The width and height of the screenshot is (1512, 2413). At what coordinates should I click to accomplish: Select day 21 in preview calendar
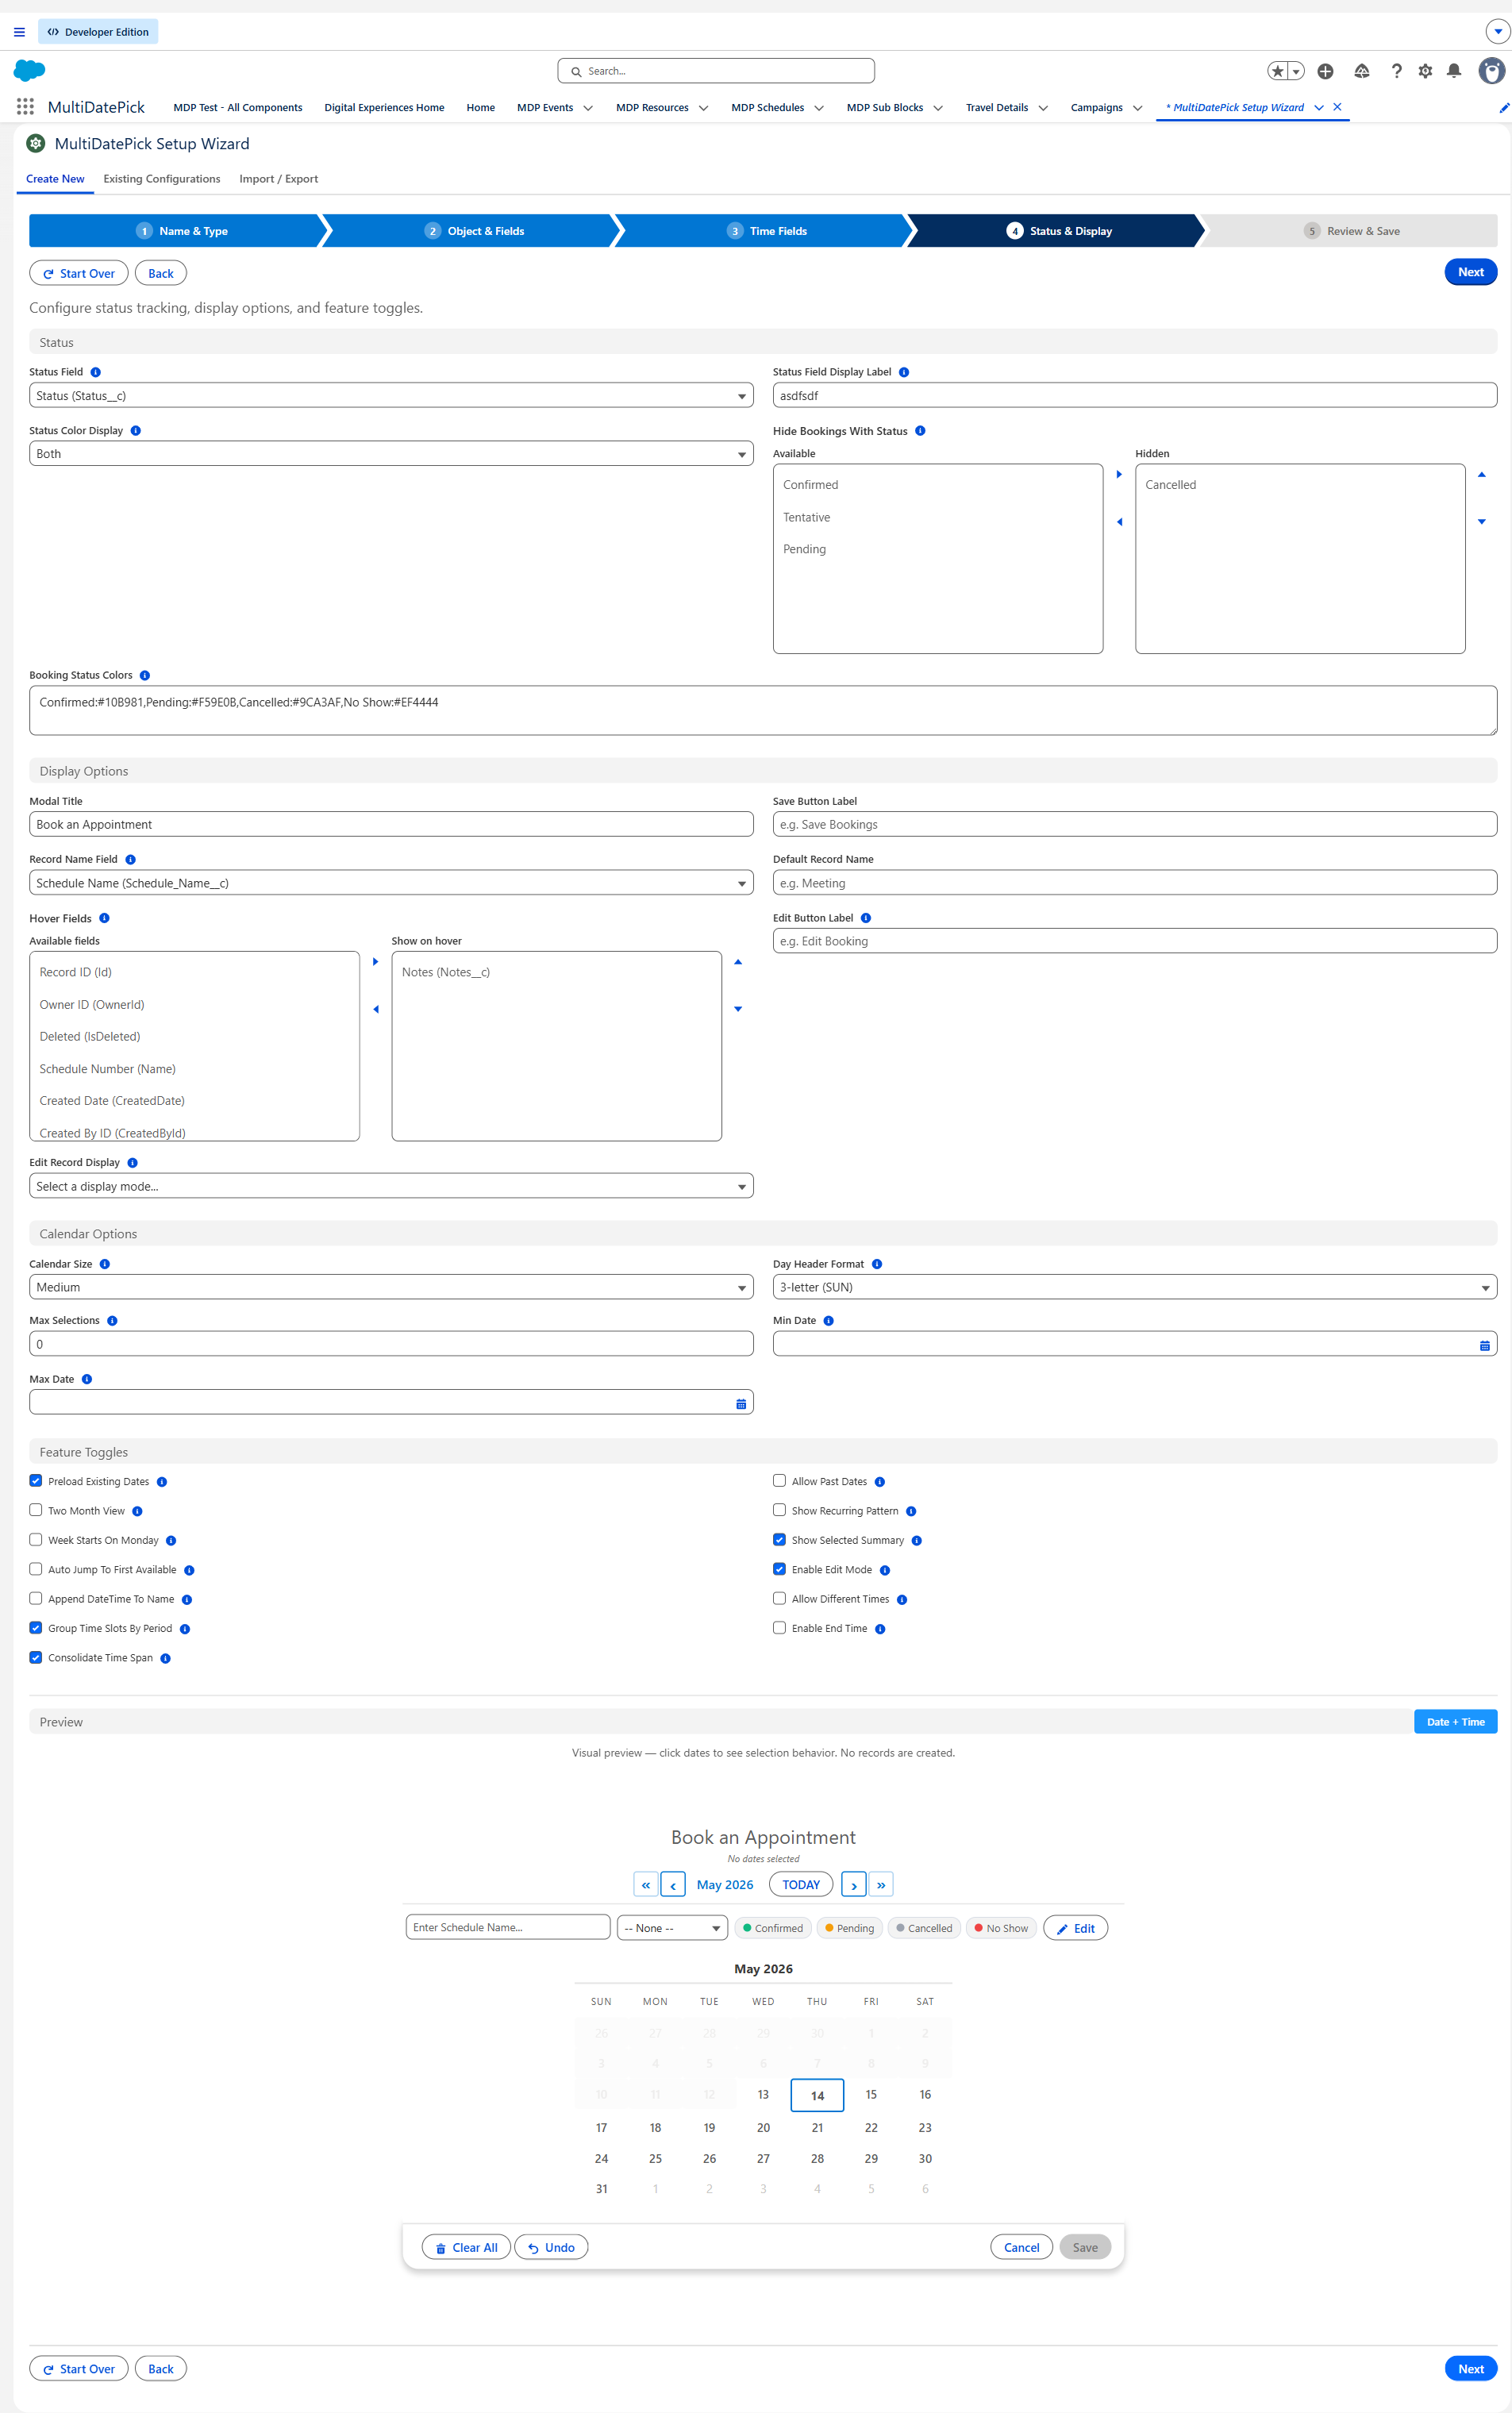click(817, 2127)
